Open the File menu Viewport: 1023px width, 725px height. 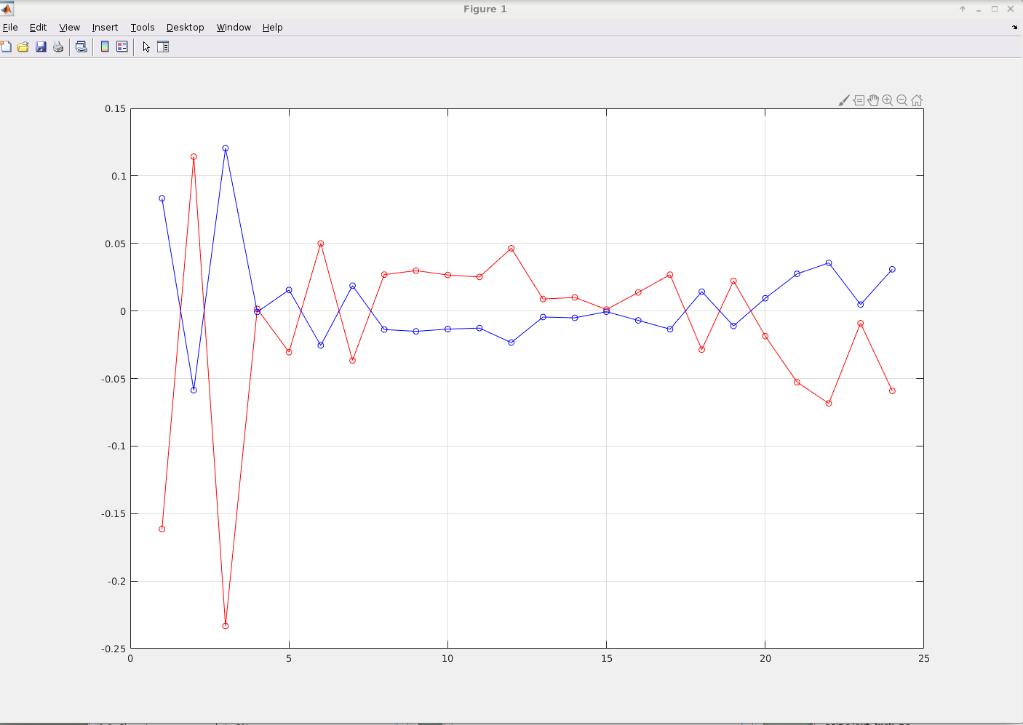tap(10, 27)
